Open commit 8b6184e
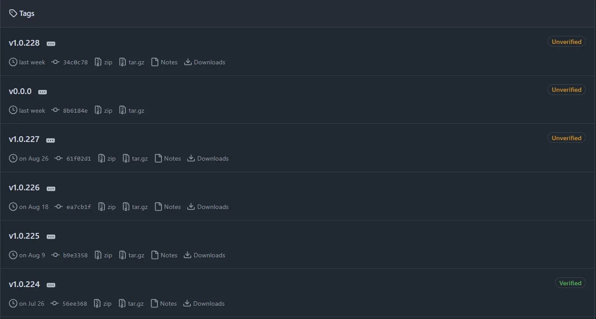 pos(75,110)
